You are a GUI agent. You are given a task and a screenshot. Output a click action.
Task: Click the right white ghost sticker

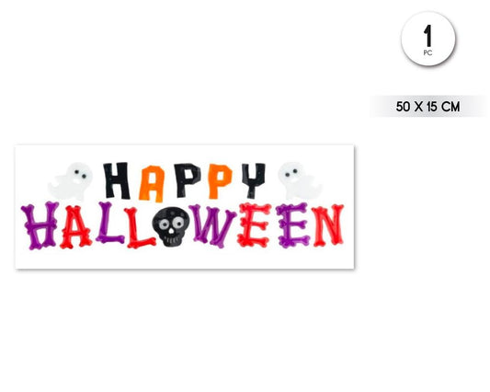[299, 180]
